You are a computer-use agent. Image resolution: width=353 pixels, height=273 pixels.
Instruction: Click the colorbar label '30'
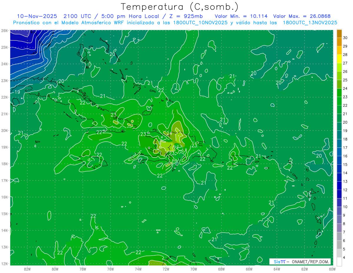click(345, 38)
